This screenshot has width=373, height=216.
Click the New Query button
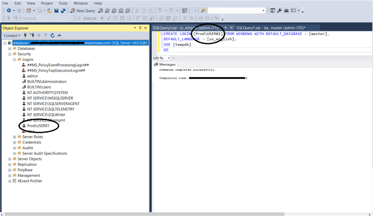[x=82, y=11]
